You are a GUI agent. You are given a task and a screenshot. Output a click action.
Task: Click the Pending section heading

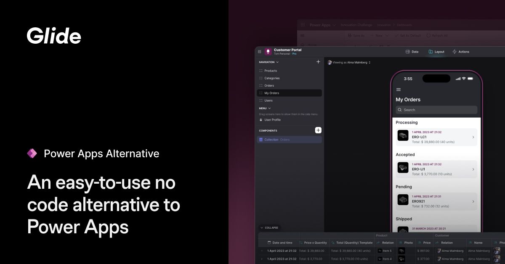404,187
